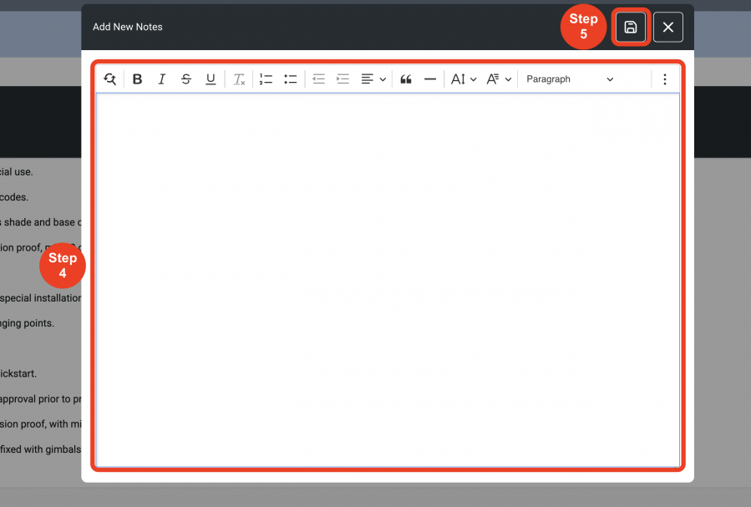The height and width of the screenshot is (507, 751).
Task: Open the font family dropdown
Action: pos(499,79)
